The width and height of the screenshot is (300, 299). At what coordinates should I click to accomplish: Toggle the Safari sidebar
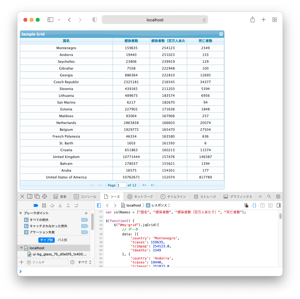50,20
